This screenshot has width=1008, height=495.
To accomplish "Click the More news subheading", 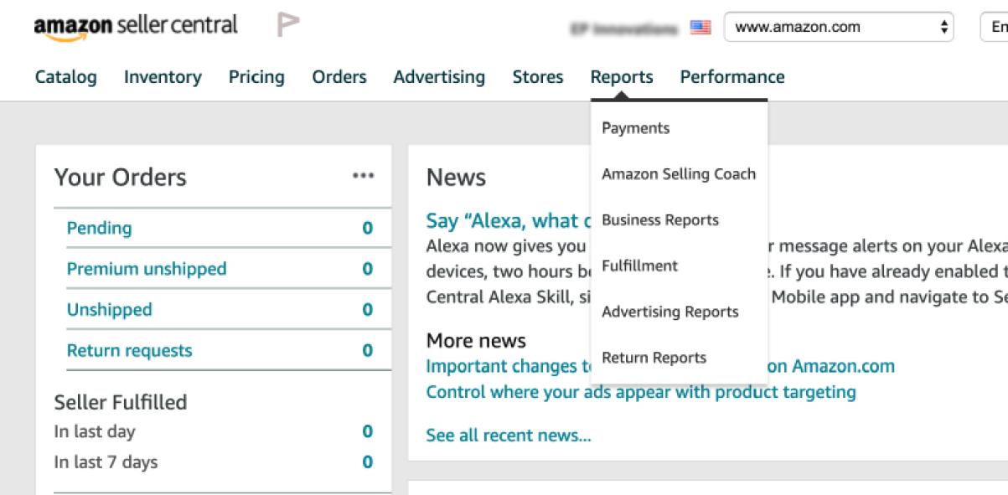I will tap(476, 341).
